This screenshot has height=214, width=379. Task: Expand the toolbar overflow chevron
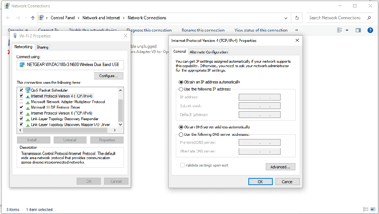coord(296,30)
